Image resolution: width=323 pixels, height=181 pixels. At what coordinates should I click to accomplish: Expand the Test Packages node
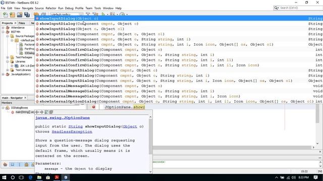tap(8, 57)
